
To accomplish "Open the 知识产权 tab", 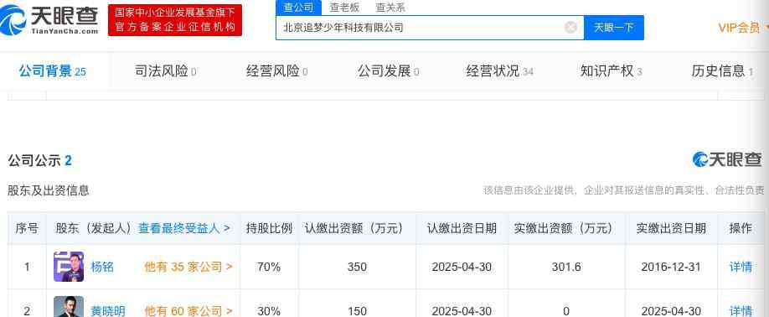I will pos(611,71).
